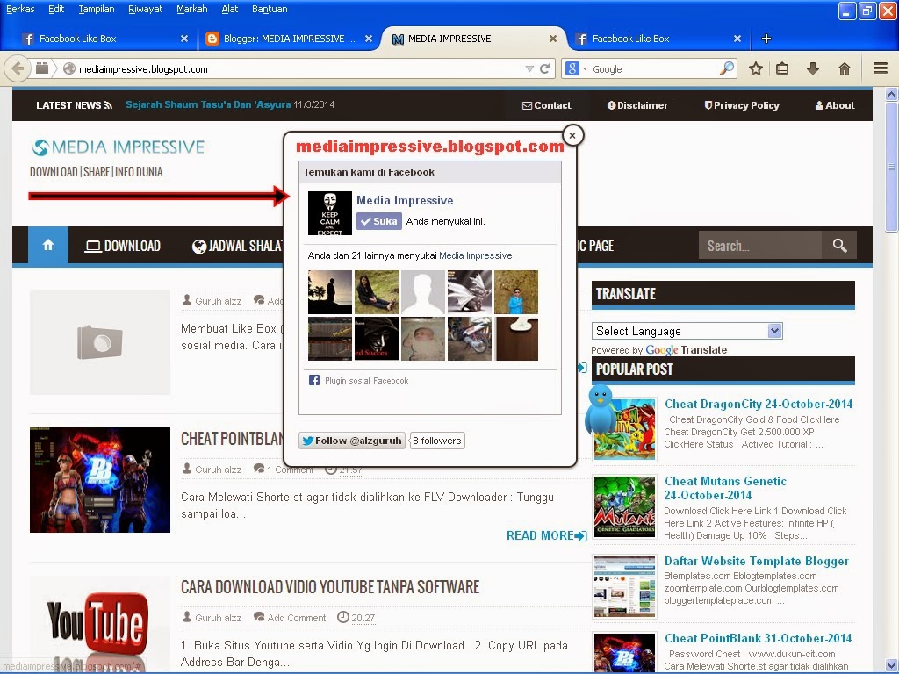Open CARA DOWNLOAD VIDIO YOUTUBE TANPA SOFTWARE post
The width and height of the screenshot is (899, 674).
click(x=330, y=587)
